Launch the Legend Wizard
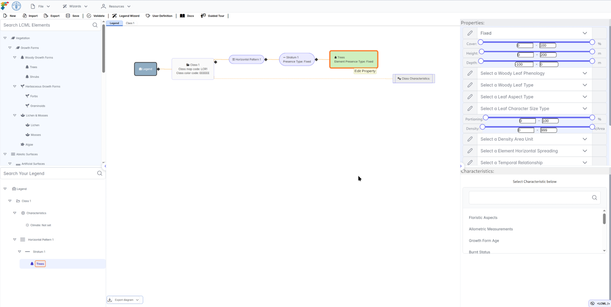The image size is (611, 307). tap(126, 16)
